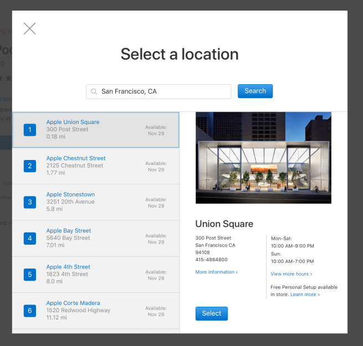Image resolution: width=363 pixels, height=346 pixels.
Task: Choose Apple Stonestown store link
Action: [x=70, y=195]
